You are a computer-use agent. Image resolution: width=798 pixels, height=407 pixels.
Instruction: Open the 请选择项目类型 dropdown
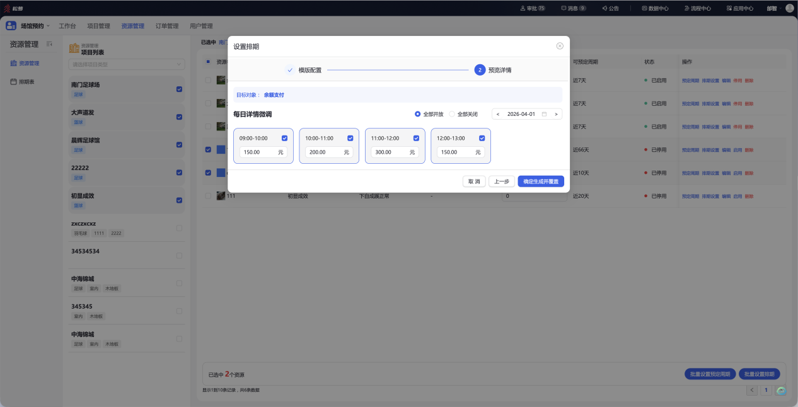(127, 64)
